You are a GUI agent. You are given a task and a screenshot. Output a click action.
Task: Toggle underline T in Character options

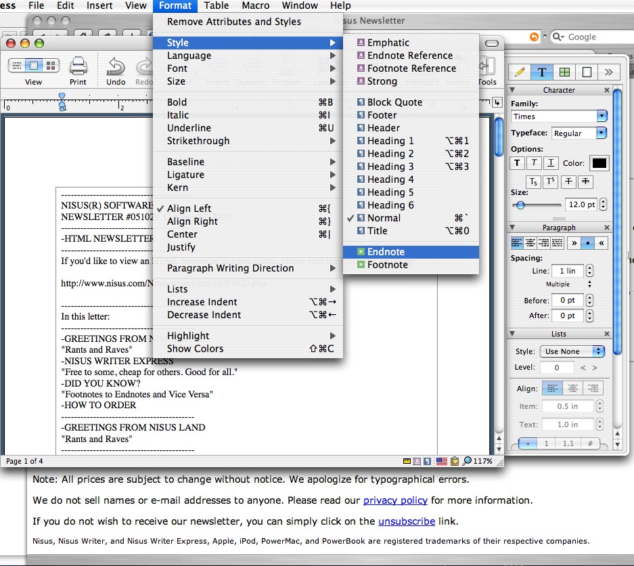point(551,162)
